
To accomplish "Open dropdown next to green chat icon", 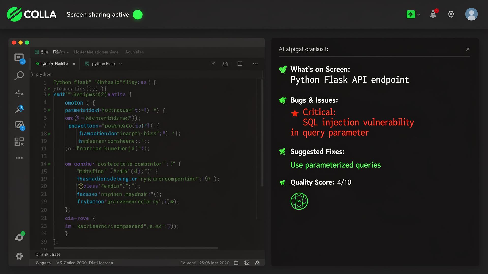I will [419, 15].
